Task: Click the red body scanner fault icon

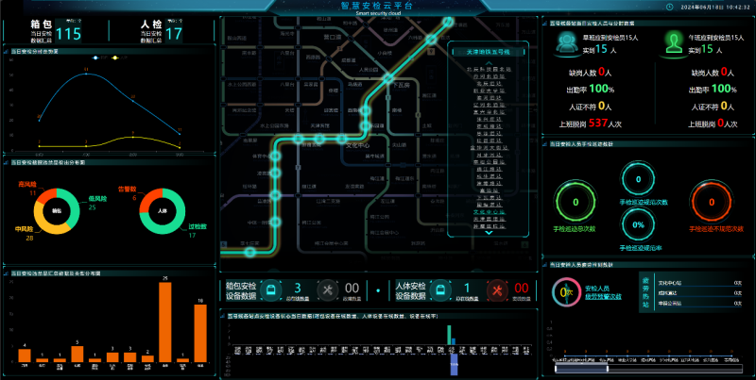Action: (494, 289)
